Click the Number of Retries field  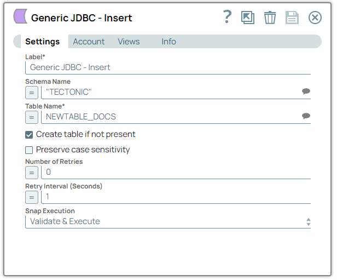175,172
